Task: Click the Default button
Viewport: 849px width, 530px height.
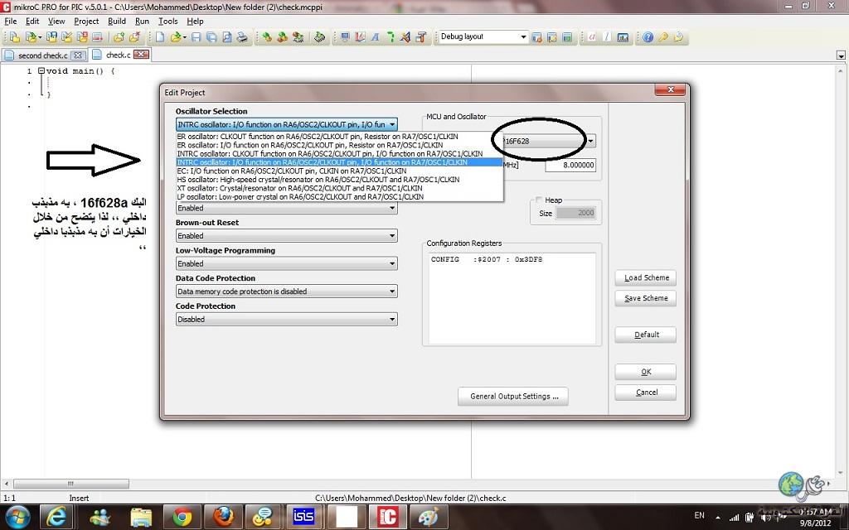Action: point(645,335)
